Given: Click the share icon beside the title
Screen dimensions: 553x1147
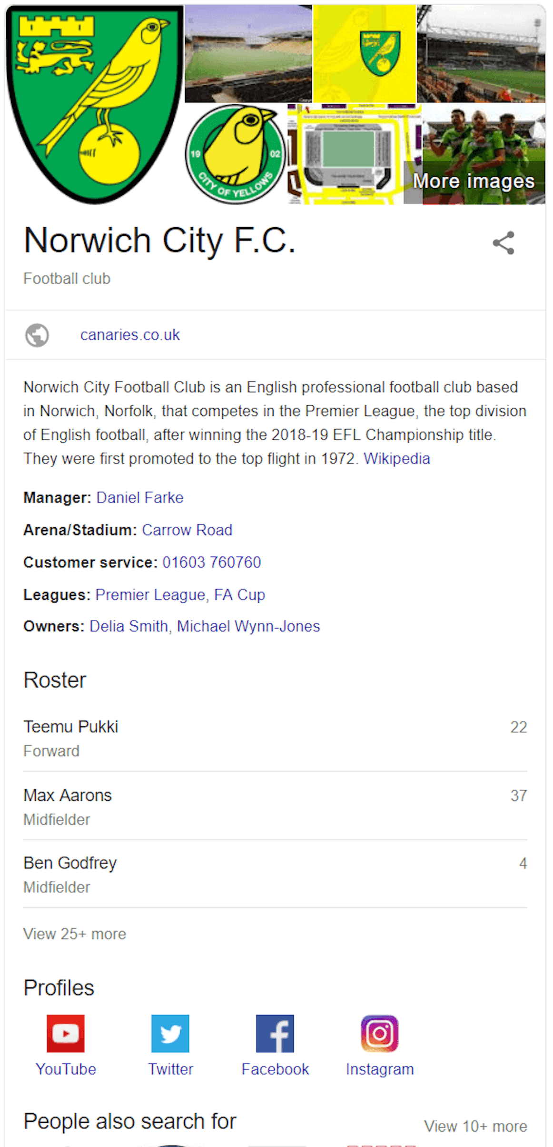Looking at the screenshot, I should coord(503,243).
